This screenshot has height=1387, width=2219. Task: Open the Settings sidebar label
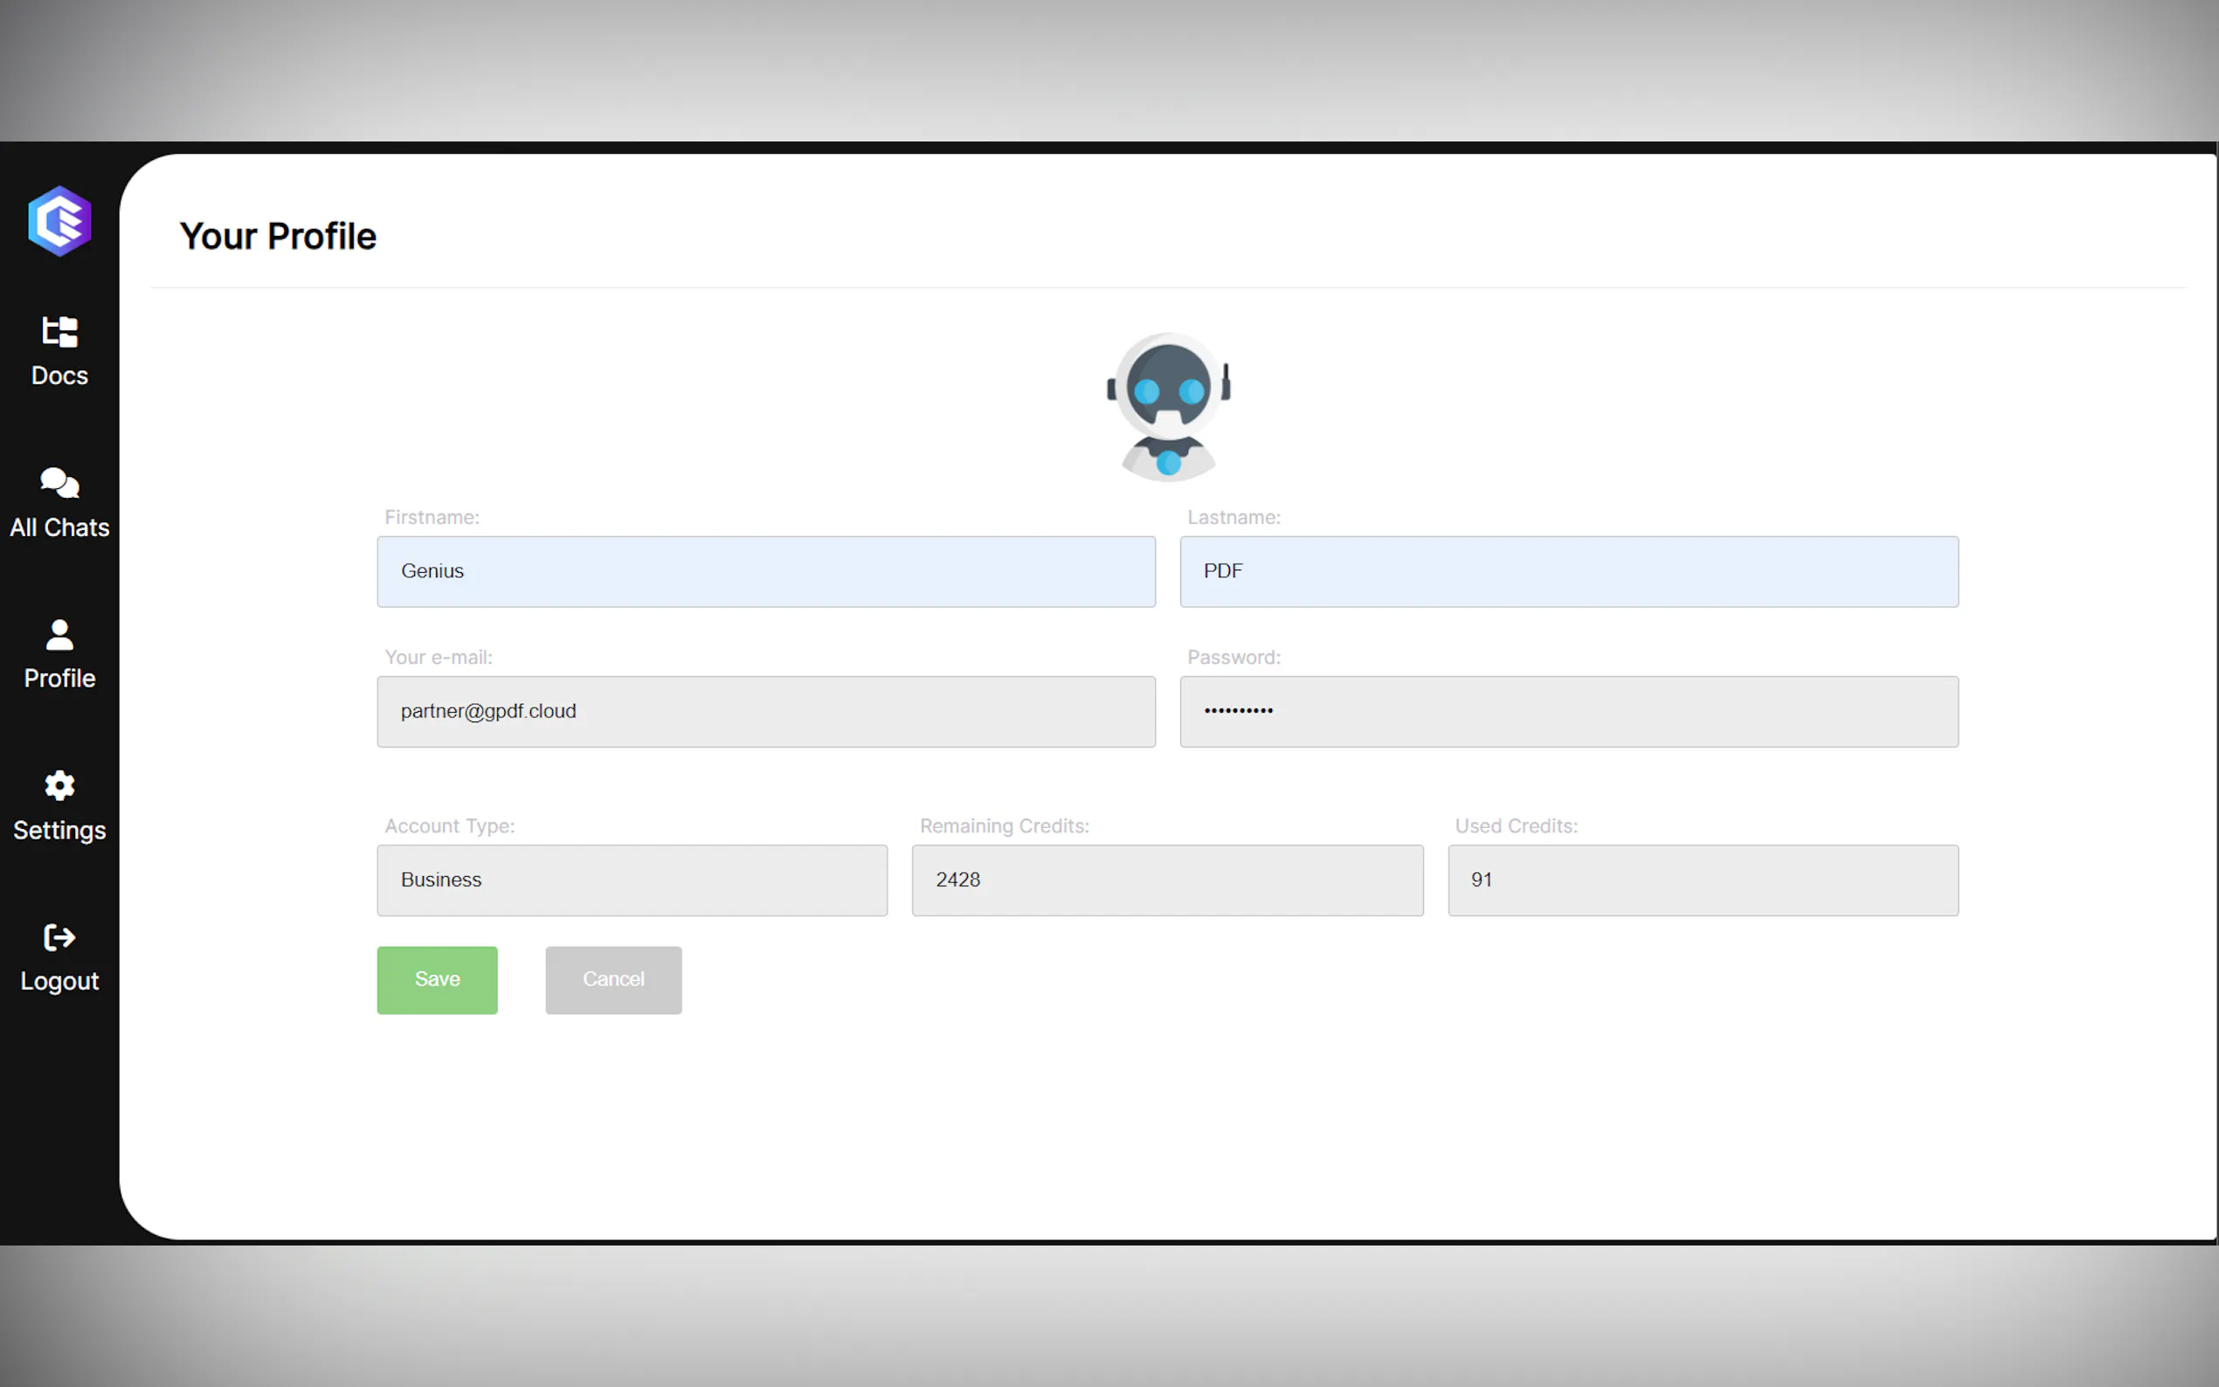[x=59, y=830]
